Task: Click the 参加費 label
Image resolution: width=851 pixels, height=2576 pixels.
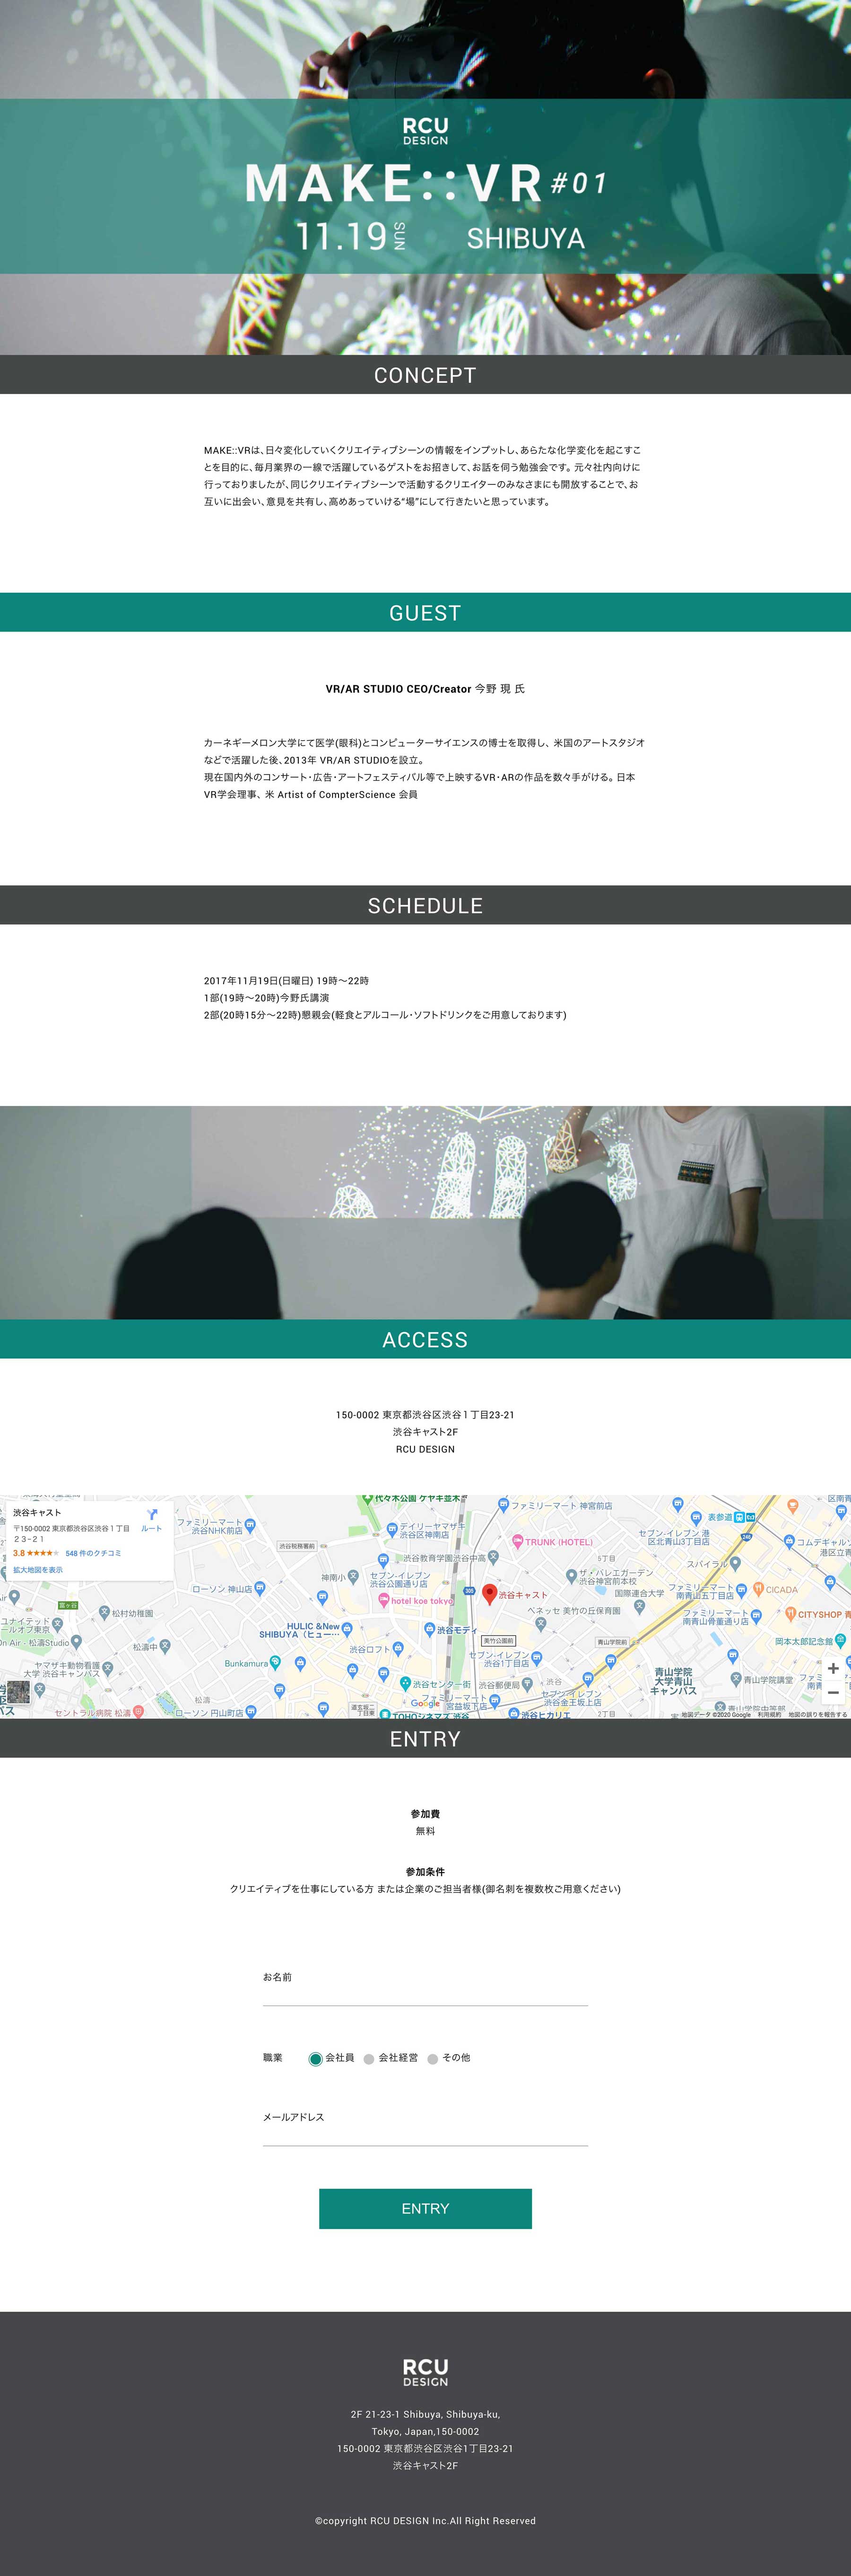Action: coord(425,1814)
